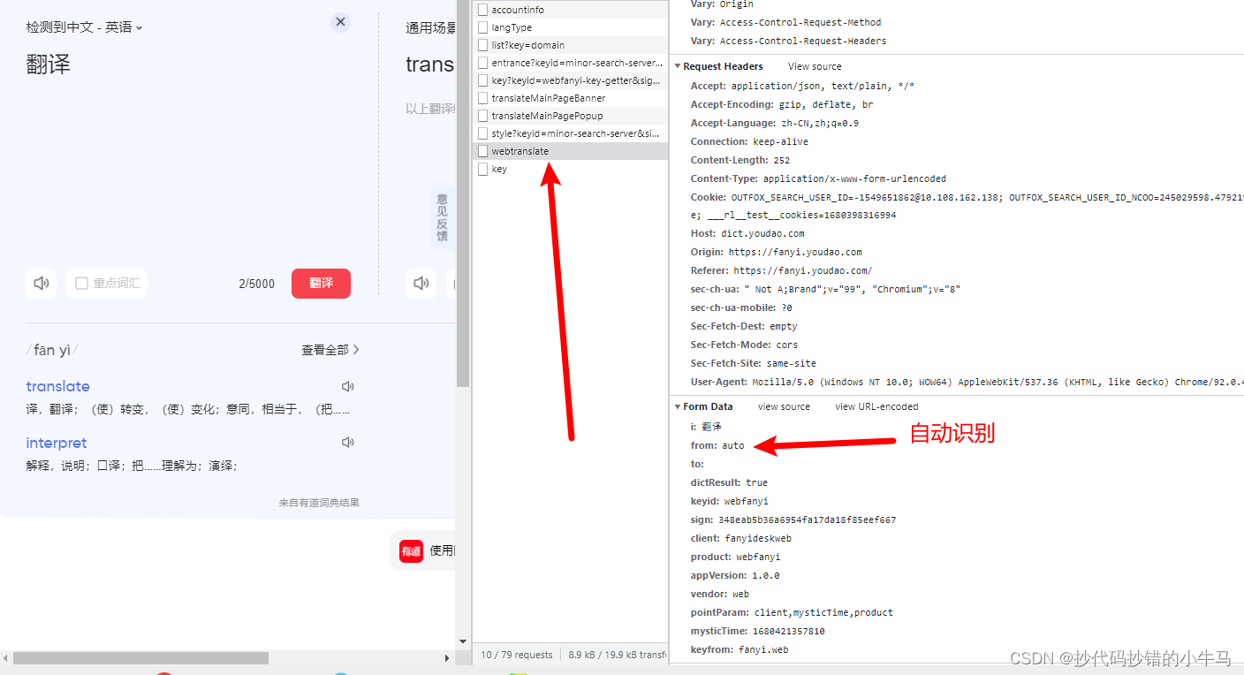Image resolution: width=1244 pixels, height=675 pixels.
Task: Click the Origin https://fanyi.youdao.com header
Action: (x=777, y=252)
